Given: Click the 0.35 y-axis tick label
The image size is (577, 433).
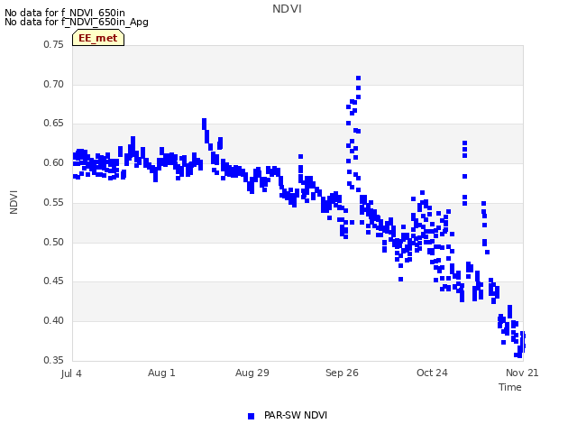Looking at the screenshot, I should (54, 360).
